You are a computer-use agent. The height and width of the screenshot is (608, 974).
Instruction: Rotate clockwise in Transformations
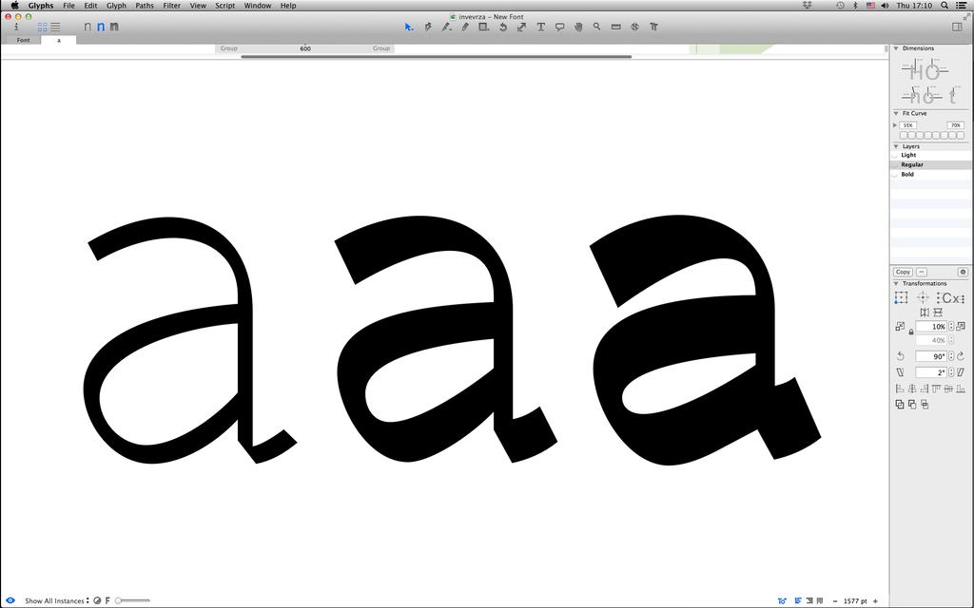[x=961, y=356]
